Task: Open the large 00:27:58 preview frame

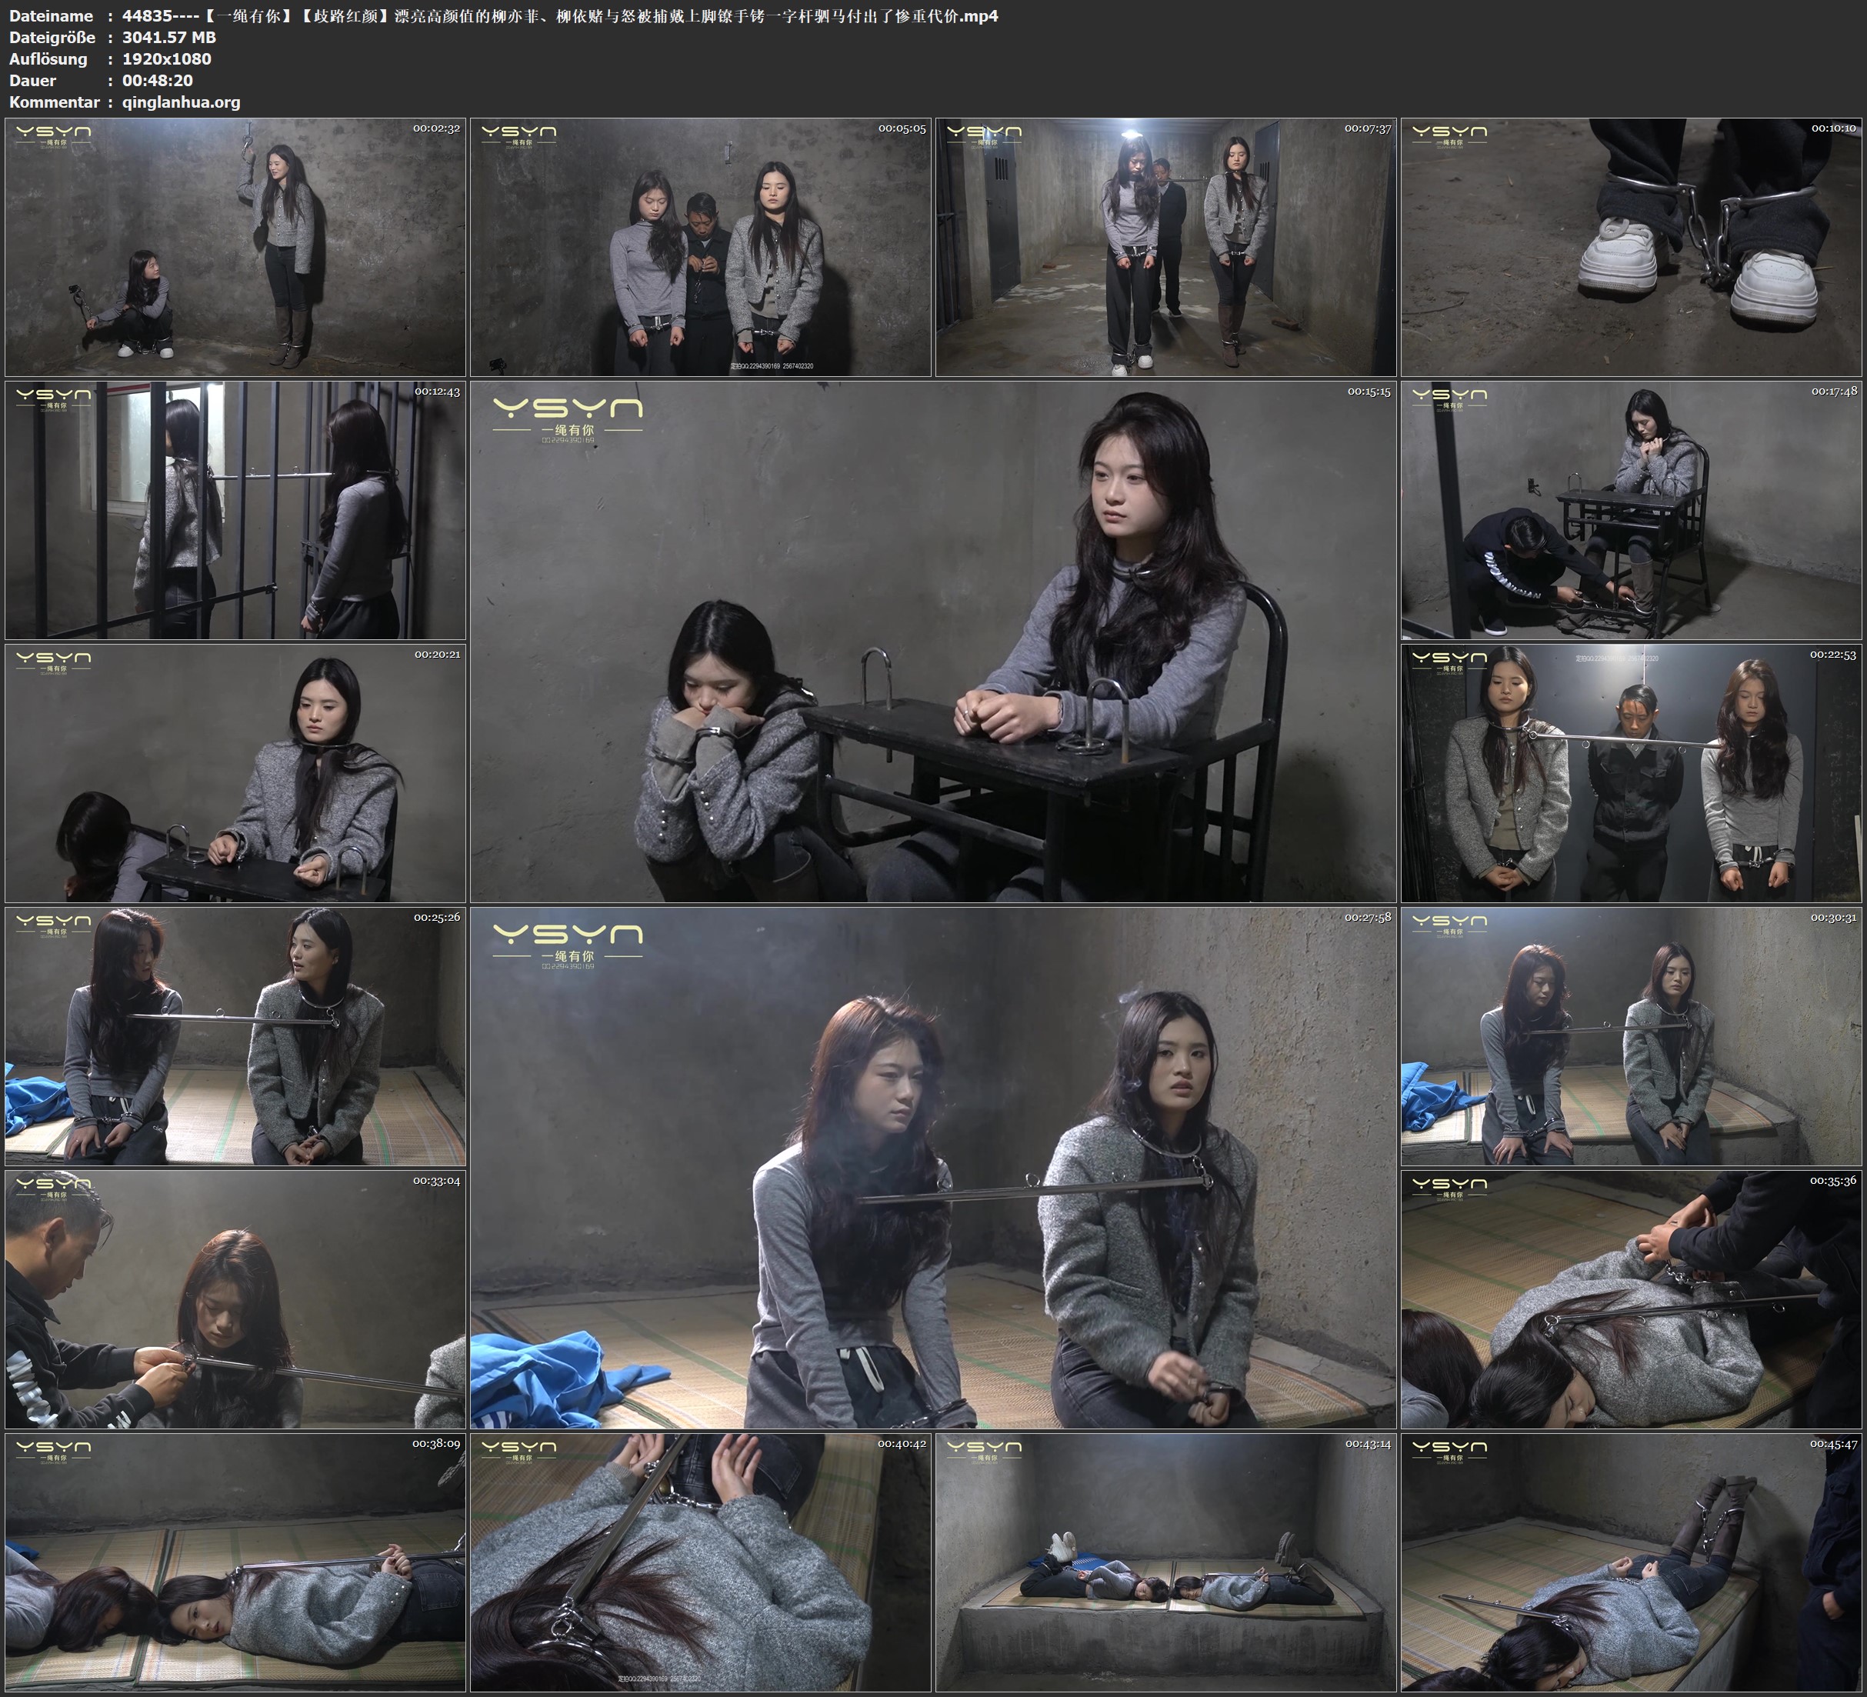Action: point(932,1167)
